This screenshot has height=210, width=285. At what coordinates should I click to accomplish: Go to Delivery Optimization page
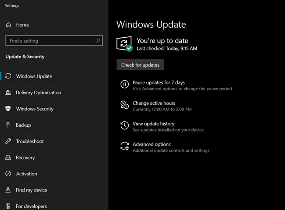coord(39,93)
